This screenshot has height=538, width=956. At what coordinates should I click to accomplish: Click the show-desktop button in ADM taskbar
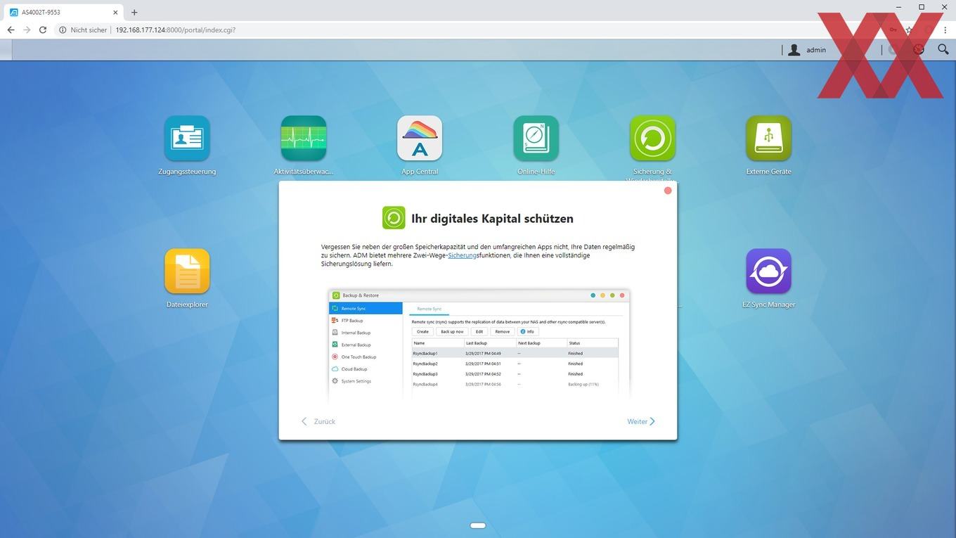coord(6,50)
